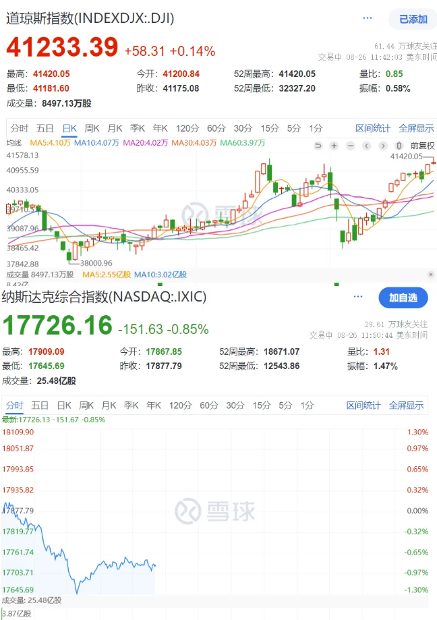Open 全屏显示 link in the NASDAQ chart
This screenshot has height=620, width=437.
pyautogui.click(x=406, y=405)
